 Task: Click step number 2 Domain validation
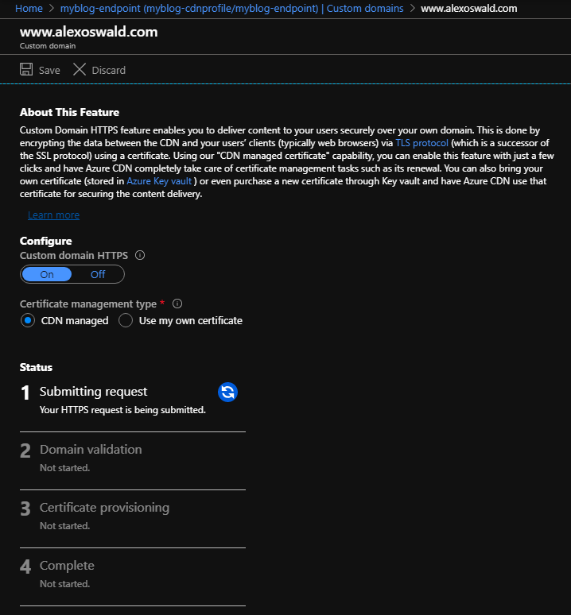pos(25,451)
